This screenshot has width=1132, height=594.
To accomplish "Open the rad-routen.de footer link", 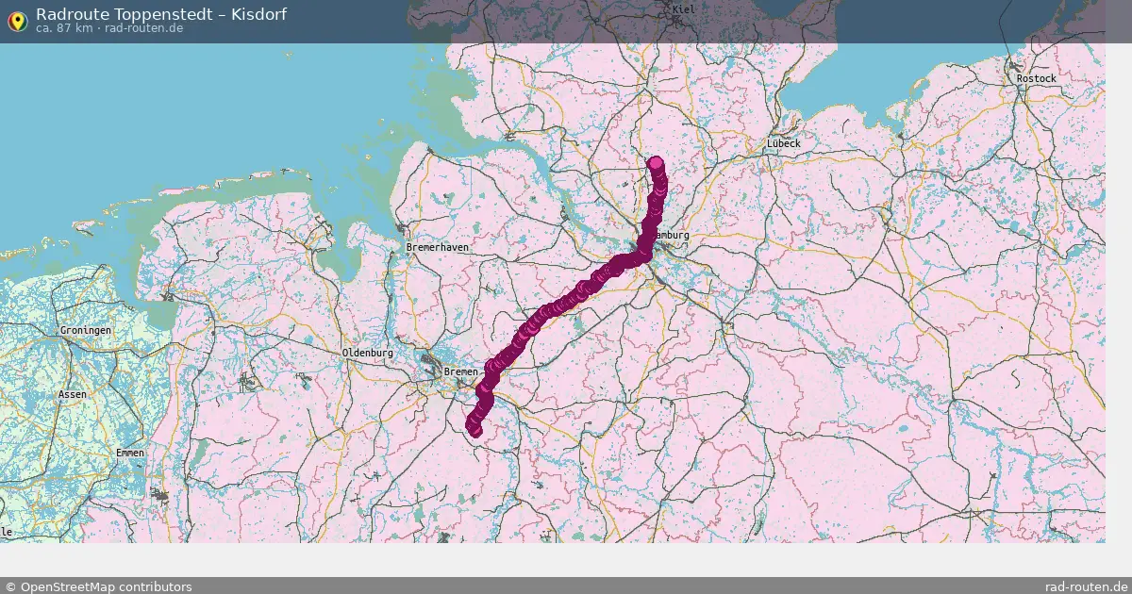I will [x=1087, y=586].
